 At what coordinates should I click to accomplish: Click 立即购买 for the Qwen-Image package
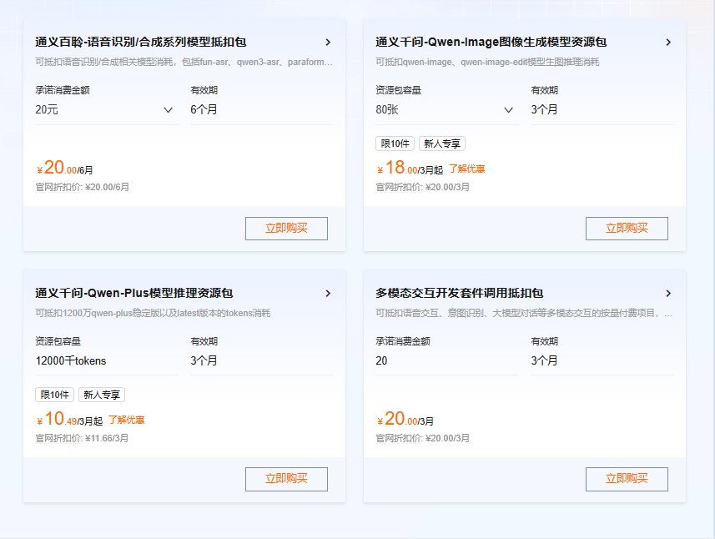click(x=627, y=229)
